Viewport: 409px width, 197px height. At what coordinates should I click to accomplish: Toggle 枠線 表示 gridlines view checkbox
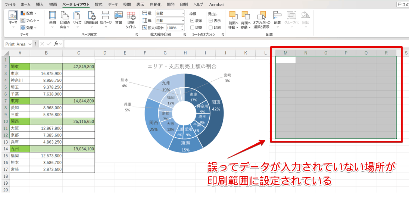(192, 21)
